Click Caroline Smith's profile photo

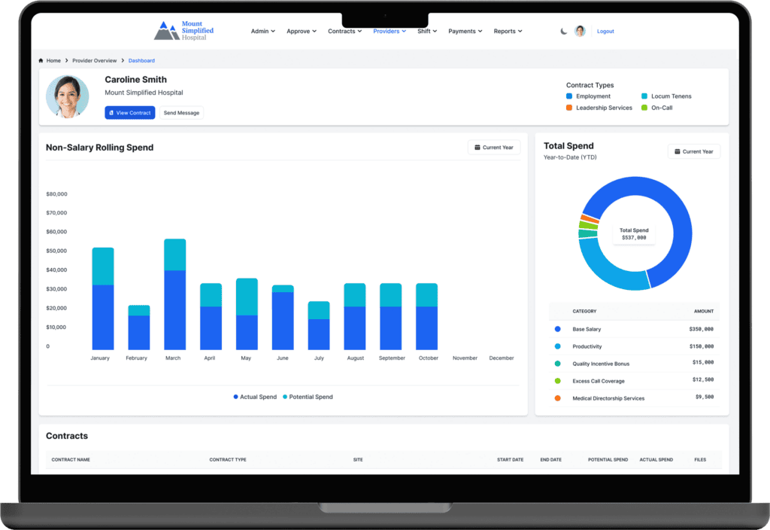(68, 96)
